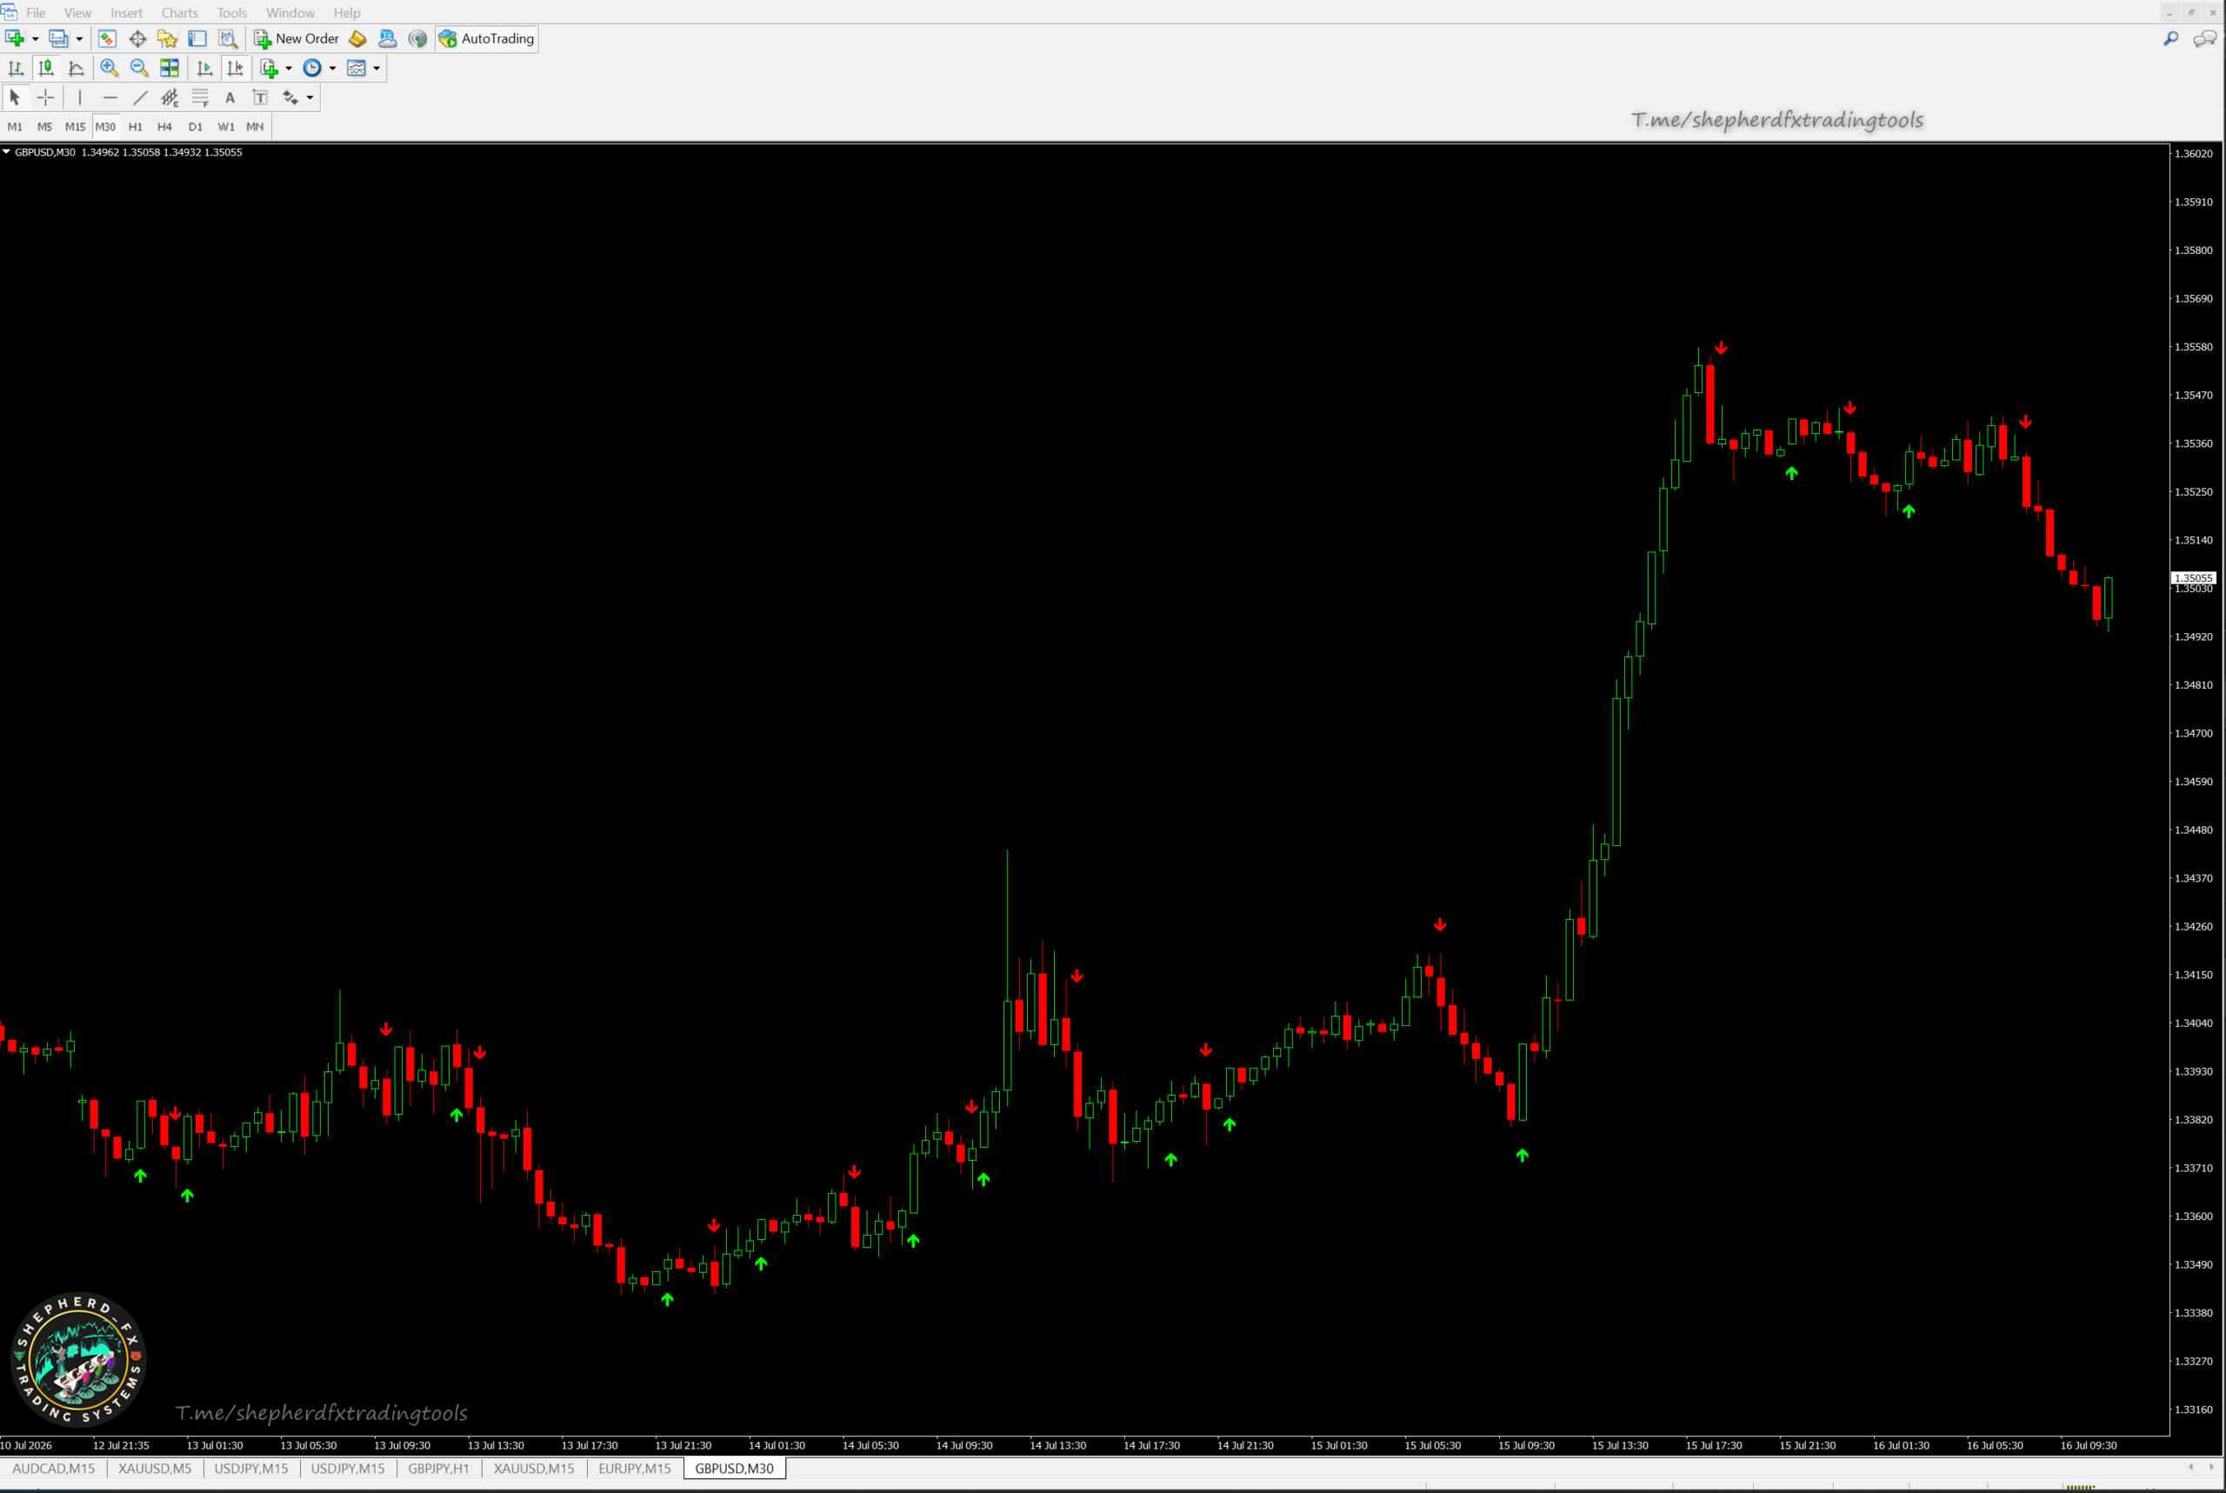Select the Fibonacci Retracement tool
Image resolution: width=2226 pixels, height=1493 pixels.
[x=200, y=97]
